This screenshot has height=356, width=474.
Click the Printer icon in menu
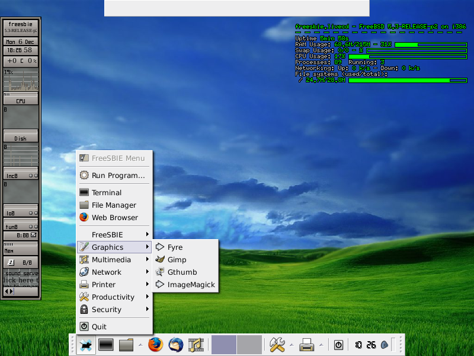[84, 284]
